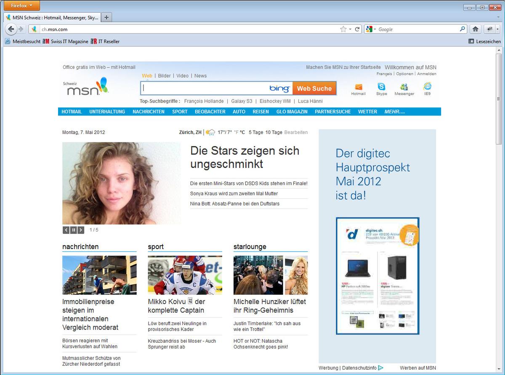Open the NACHRICHTEN navigation item
The width and height of the screenshot is (505, 375).
pyautogui.click(x=149, y=112)
